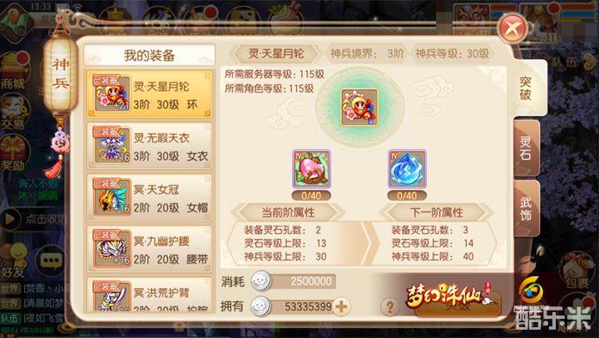Switch to the 突破 tab
This screenshot has height=338, width=599.
click(x=526, y=89)
